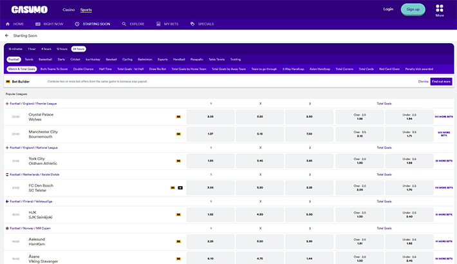Open the Sports section
The image size is (457, 264).
click(x=86, y=10)
